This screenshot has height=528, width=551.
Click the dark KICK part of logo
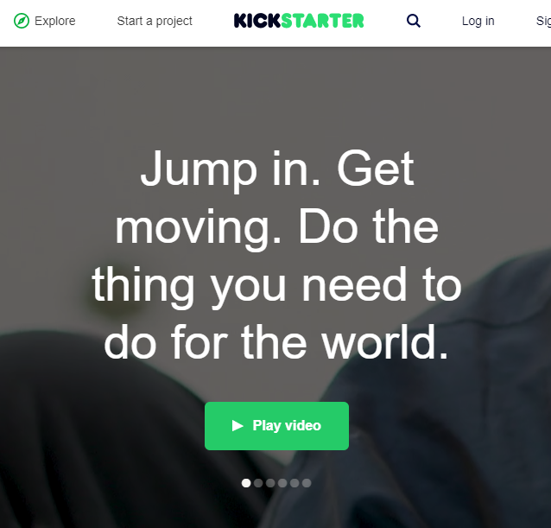click(257, 21)
